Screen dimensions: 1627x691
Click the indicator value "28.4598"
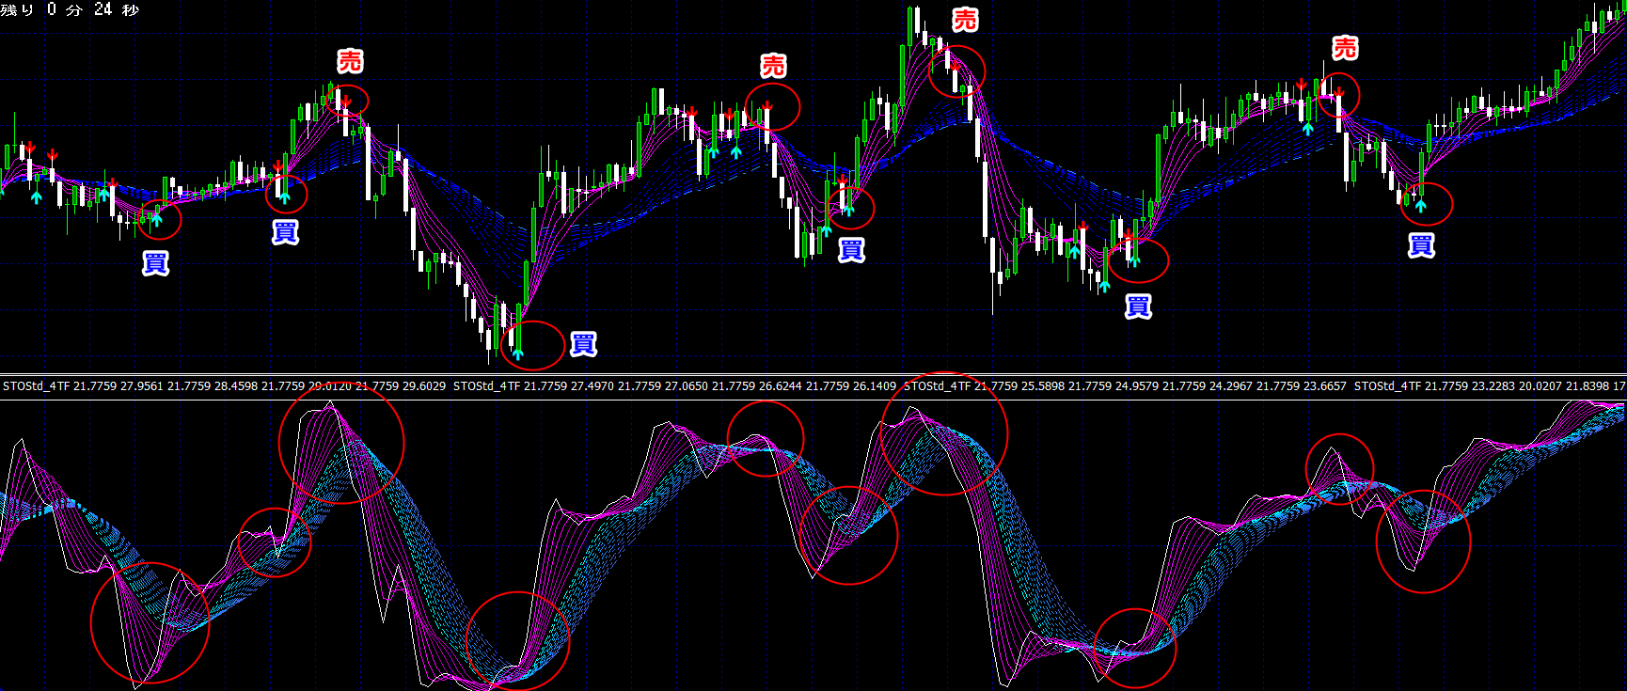pyautogui.click(x=235, y=386)
